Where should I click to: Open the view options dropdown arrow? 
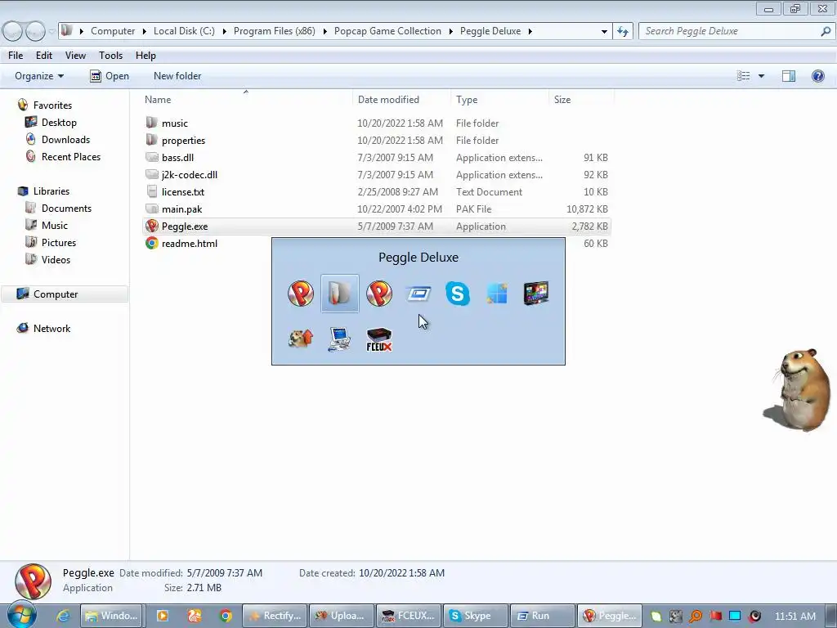coord(761,76)
